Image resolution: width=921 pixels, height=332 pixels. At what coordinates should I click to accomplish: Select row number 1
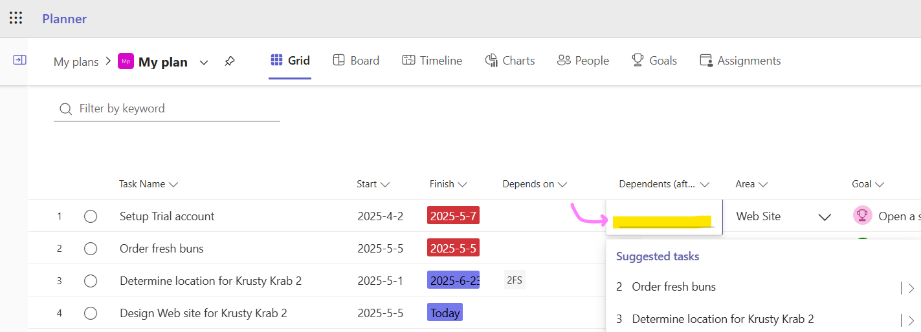click(60, 216)
